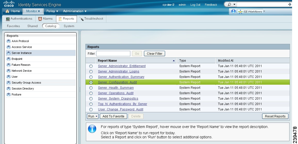
Task: Click the User category icon
Action: (x=9, y=77)
